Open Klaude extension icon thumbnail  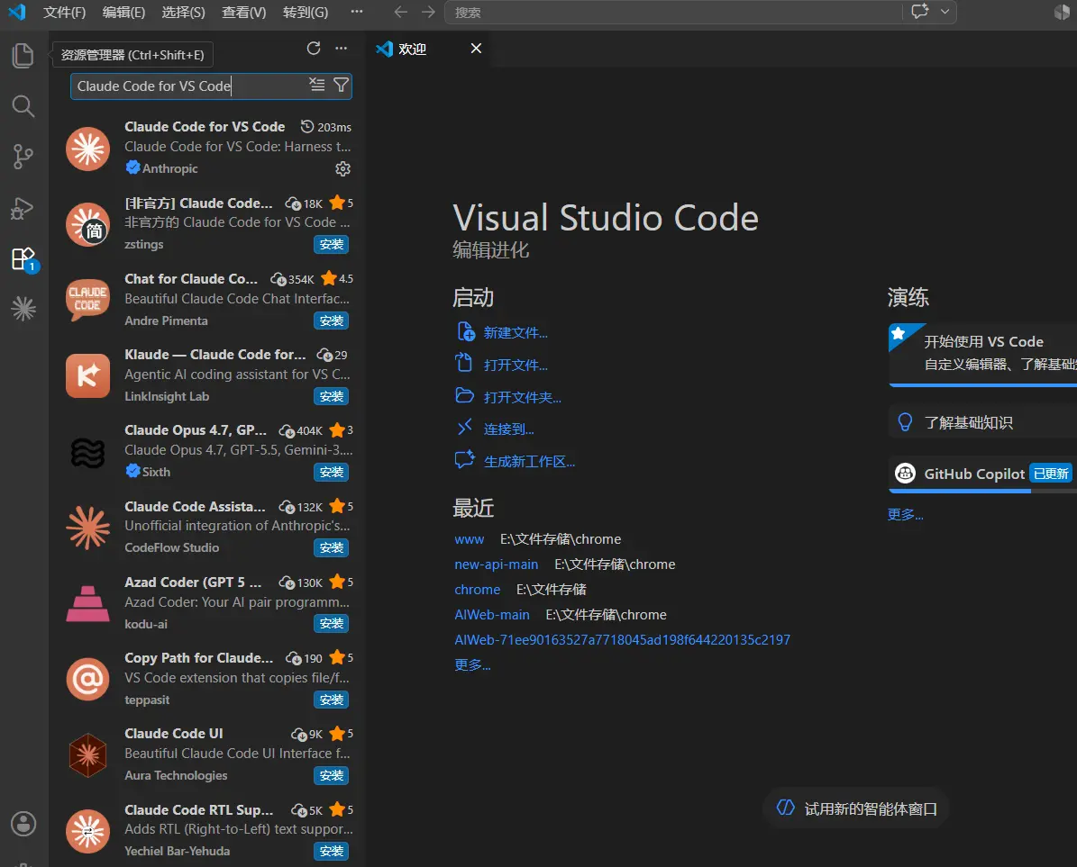(88, 376)
